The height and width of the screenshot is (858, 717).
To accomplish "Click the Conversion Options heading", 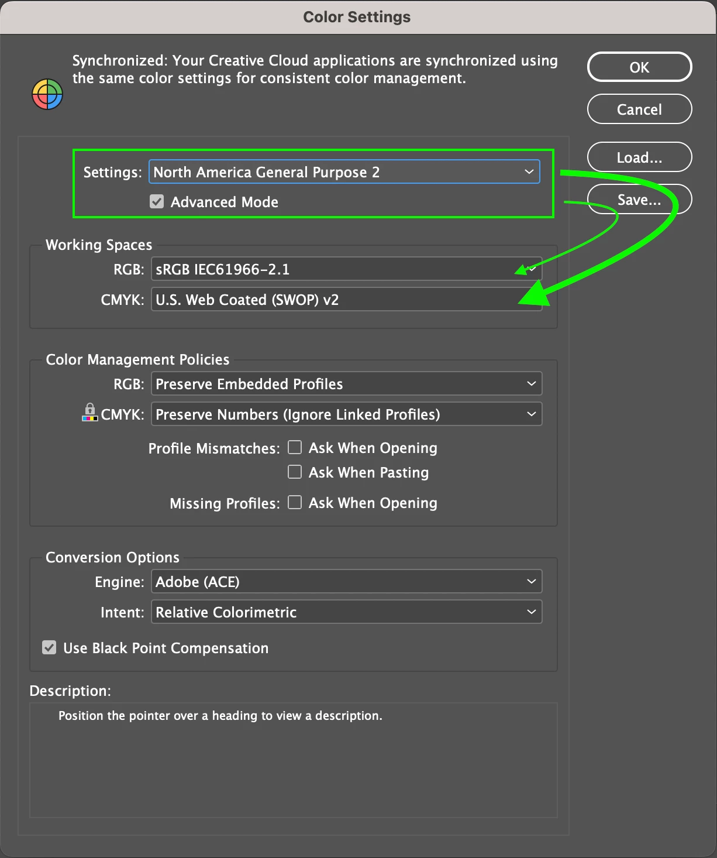I will [x=112, y=557].
